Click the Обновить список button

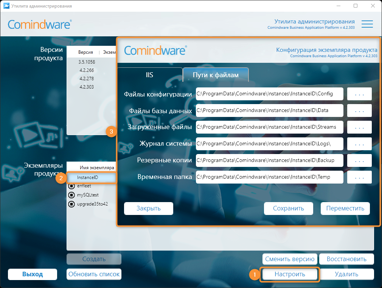pyautogui.click(x=94, y=274)
